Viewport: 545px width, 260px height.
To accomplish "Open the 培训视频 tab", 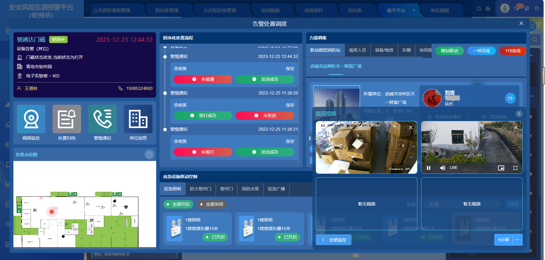I will click(x=270, y=11).
